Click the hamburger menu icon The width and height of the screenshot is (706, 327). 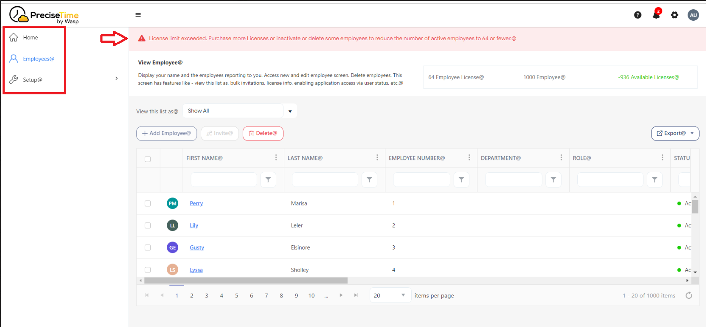point(138,15)
